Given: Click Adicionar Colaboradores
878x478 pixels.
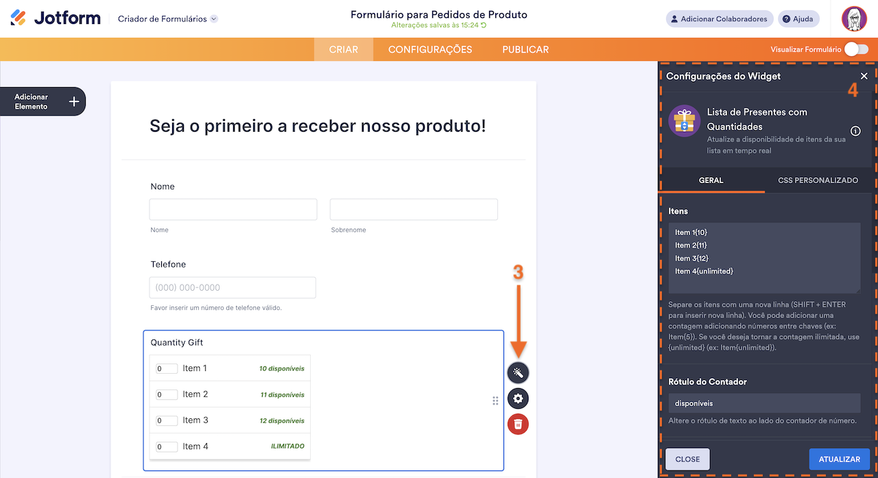Looking at the screenshot, I should (x=719, y=19).
